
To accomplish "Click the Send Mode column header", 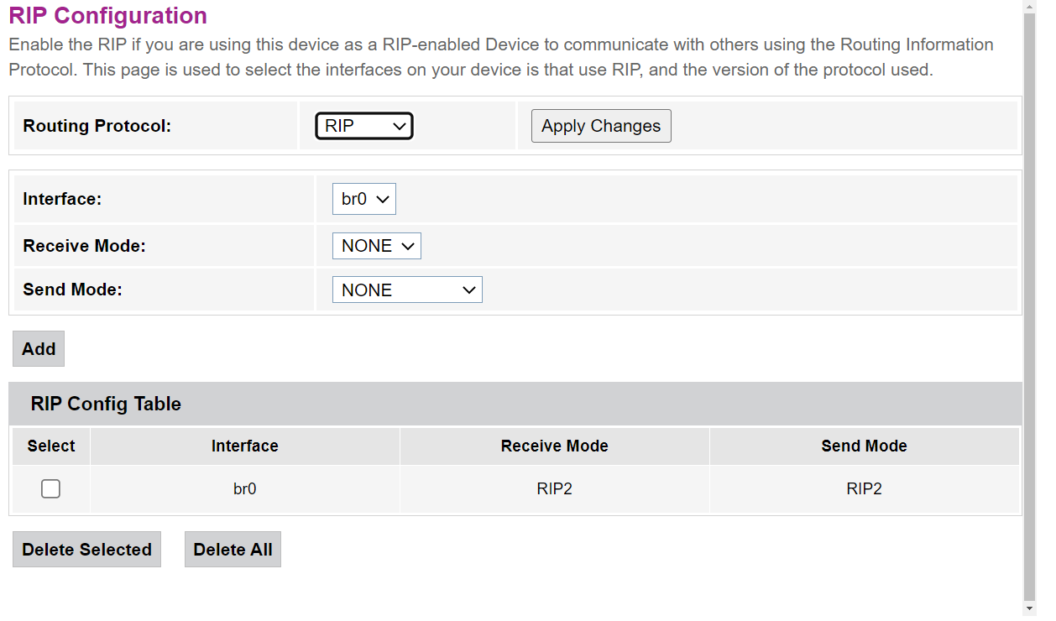I will [864, 446].
